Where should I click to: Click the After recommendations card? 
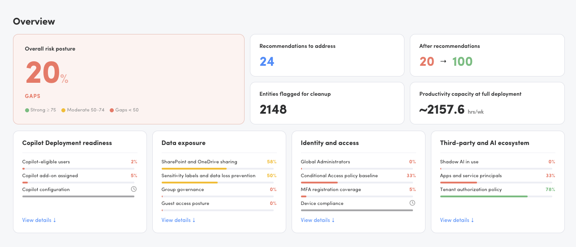click(x=487, y=55)
